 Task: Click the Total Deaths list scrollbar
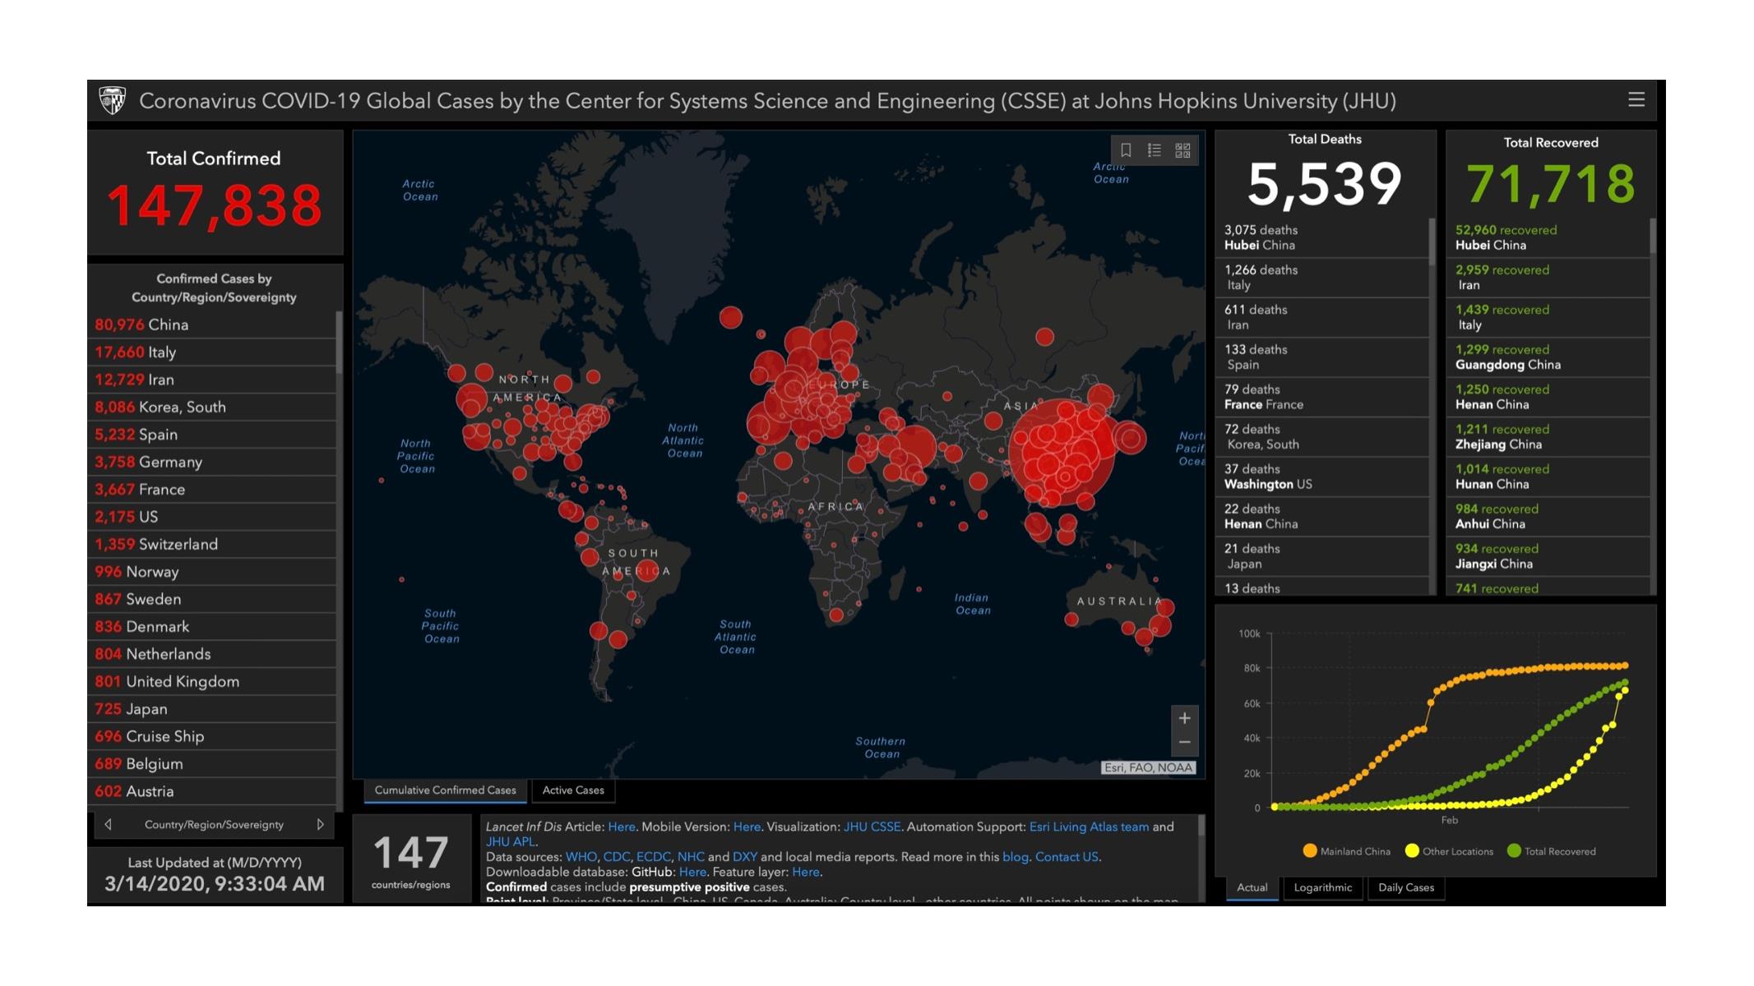[x=1432, y=242]
